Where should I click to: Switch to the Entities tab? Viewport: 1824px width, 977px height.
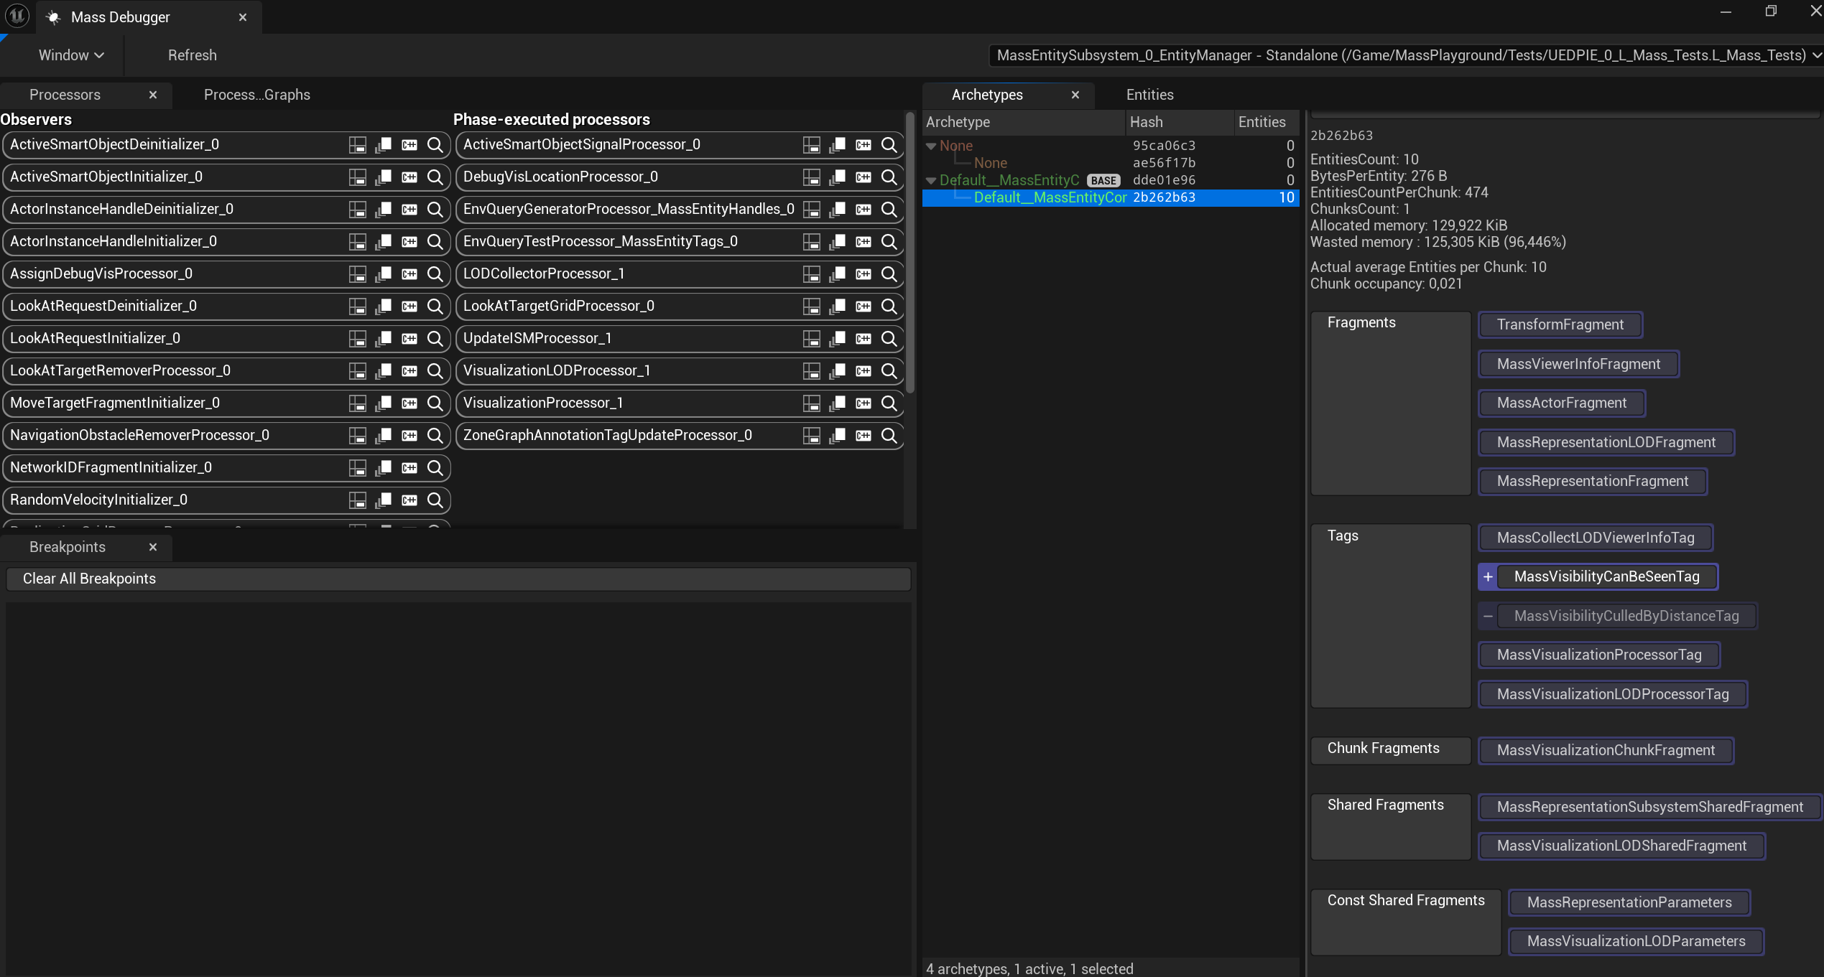pos(1149,95)
